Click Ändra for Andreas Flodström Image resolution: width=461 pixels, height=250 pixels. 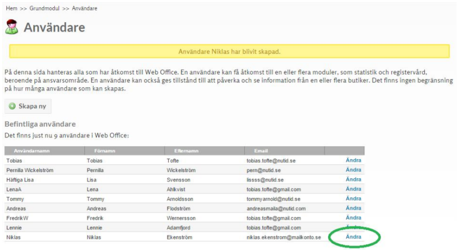pos(353,208)
